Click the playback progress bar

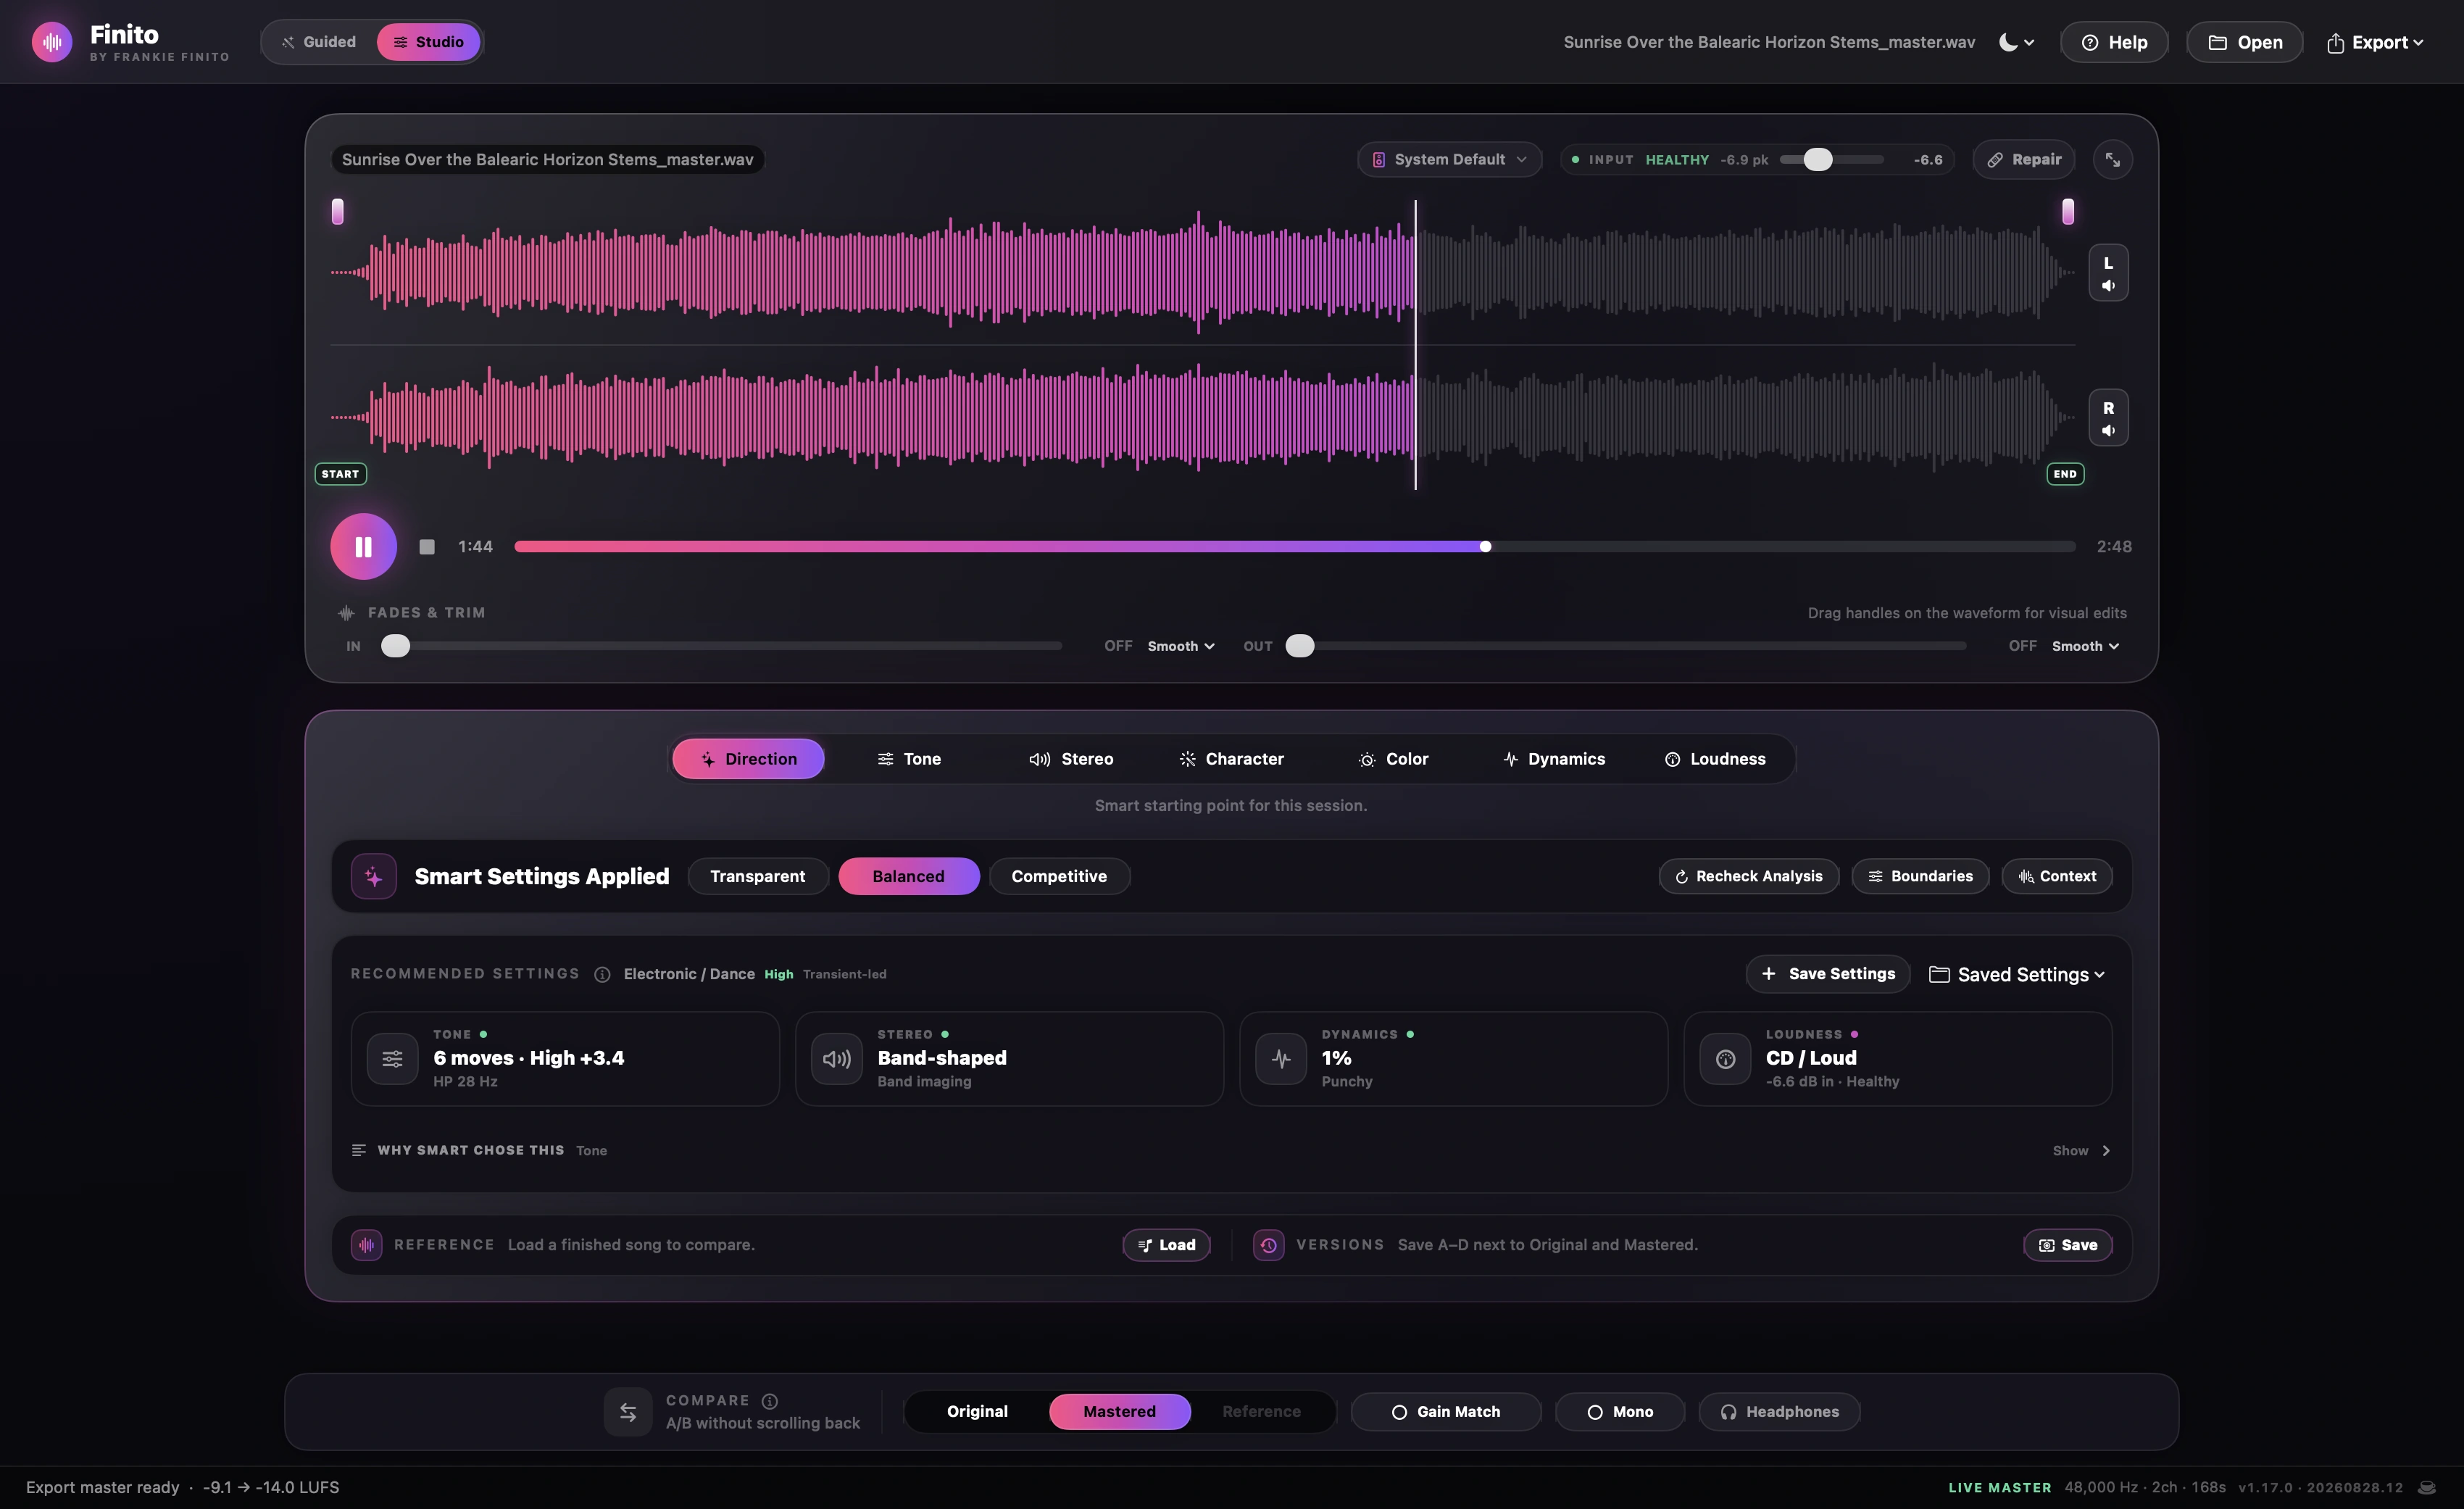point(1295,546)
